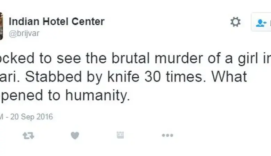This screenshot has width=271, height=156.
Task: Open the gear user actions dropdown
Action: [235, 23]
